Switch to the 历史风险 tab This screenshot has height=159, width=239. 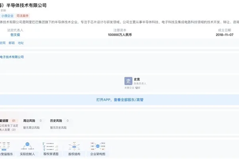56,121
